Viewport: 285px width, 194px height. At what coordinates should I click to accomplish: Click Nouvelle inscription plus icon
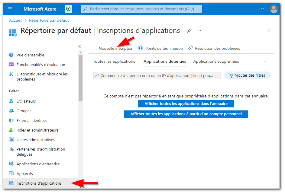tap(94, 48)
